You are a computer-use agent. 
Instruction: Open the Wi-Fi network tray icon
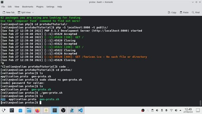(171, 110)
